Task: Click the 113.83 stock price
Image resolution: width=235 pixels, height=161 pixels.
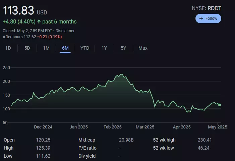Action: click(x=18, y=10)
